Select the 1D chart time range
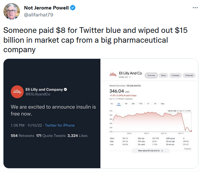 coord(111,104)
